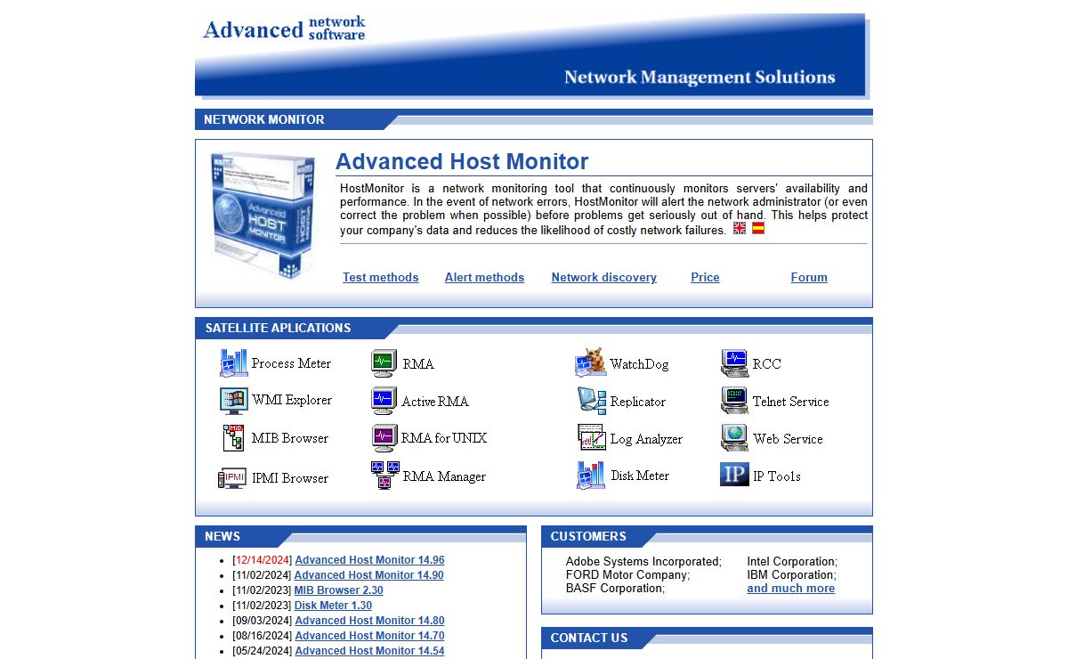Click the MIB Browser icon
Image resolution: width=1068 pixels, height=659 pixels.
(233, 438)
